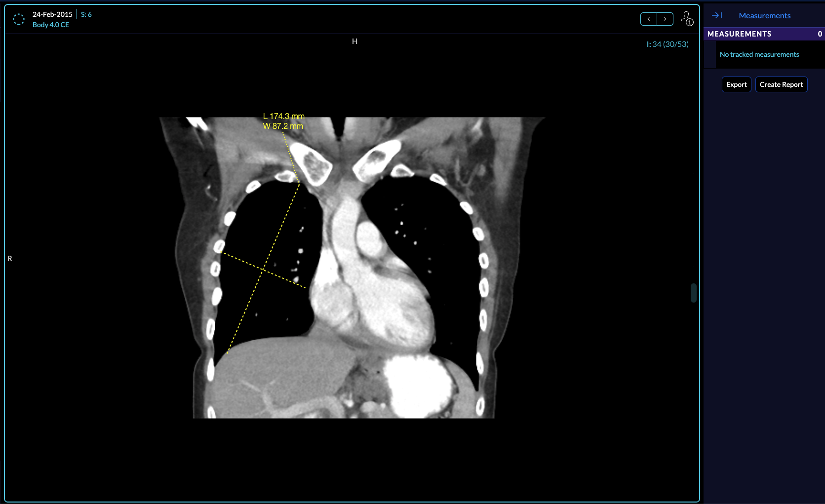Screen dimensions: 825x504
Task: Click the viewport image scrollbar thumb
Action: [x=693, y=293]
